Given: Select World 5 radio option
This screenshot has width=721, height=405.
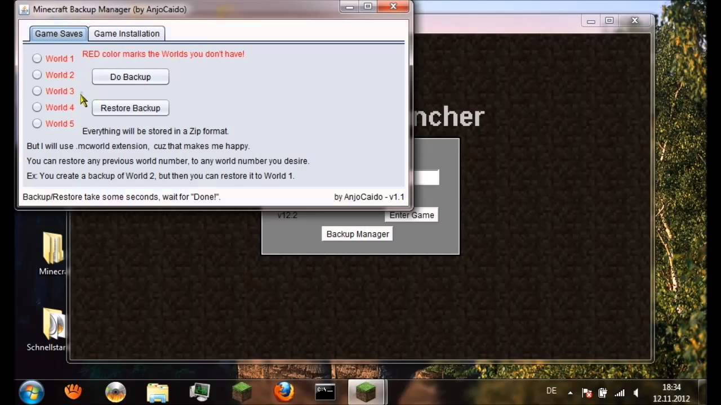Looking at the screenshot, I should point(37,123).
